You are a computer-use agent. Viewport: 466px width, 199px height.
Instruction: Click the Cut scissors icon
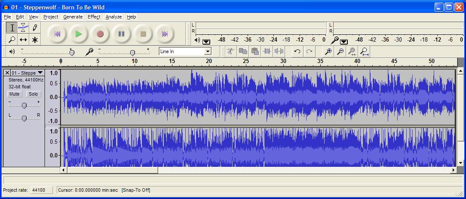pos(230,51)
